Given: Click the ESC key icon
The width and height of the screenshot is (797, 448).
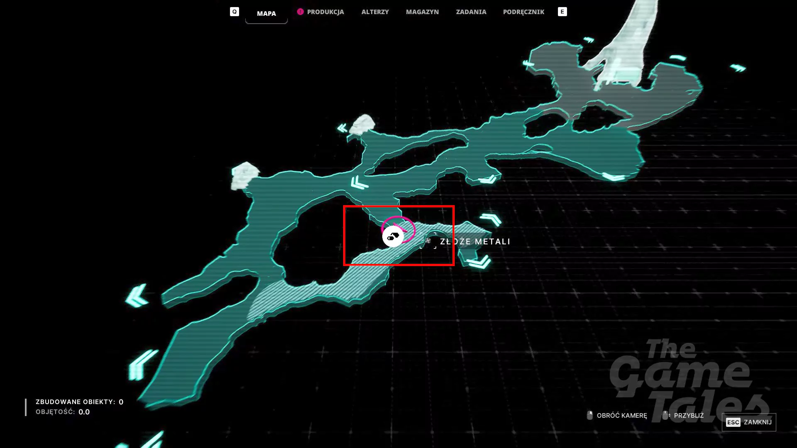Looking at the screenshot, I should [733, 422].
